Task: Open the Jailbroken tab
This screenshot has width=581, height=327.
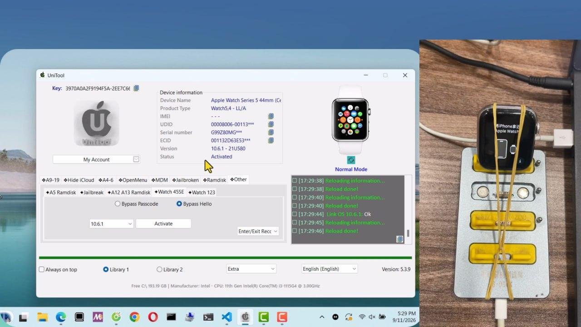Action: (185, 180)
